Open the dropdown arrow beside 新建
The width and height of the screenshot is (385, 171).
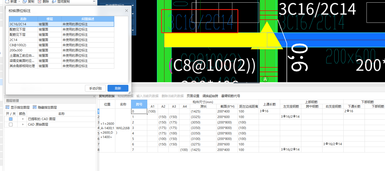coord(19,1)
